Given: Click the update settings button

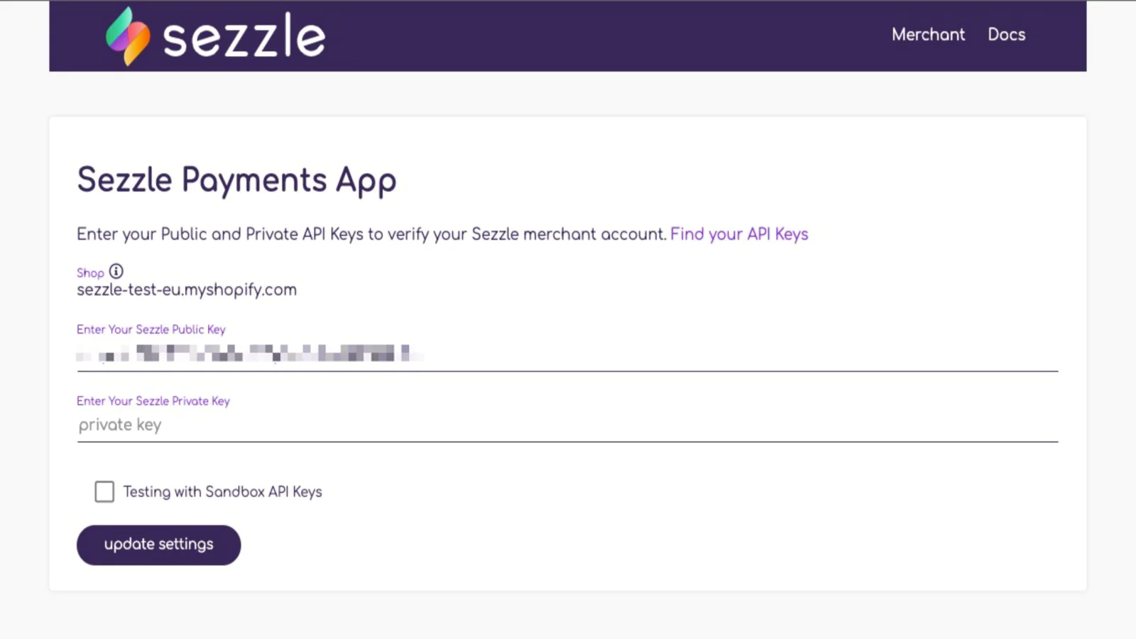Looking at the screenshot, I should pos(158,545).
